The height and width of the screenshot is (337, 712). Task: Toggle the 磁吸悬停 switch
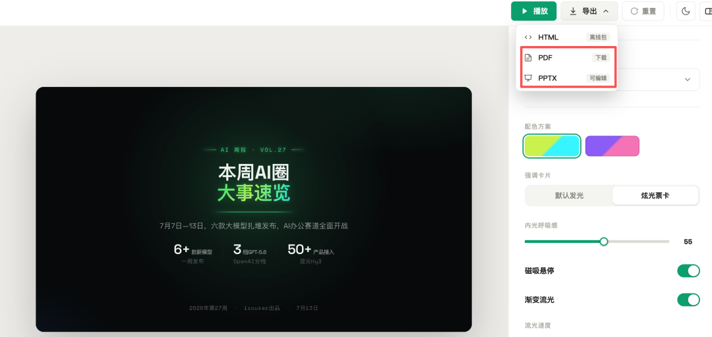[688, 271]
